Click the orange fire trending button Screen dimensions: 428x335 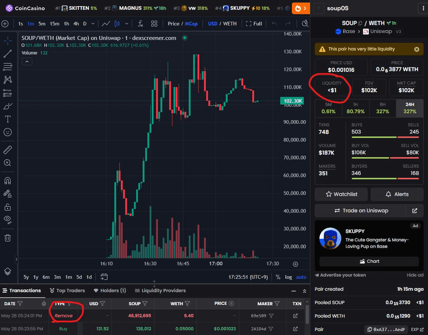coord(301,8)
